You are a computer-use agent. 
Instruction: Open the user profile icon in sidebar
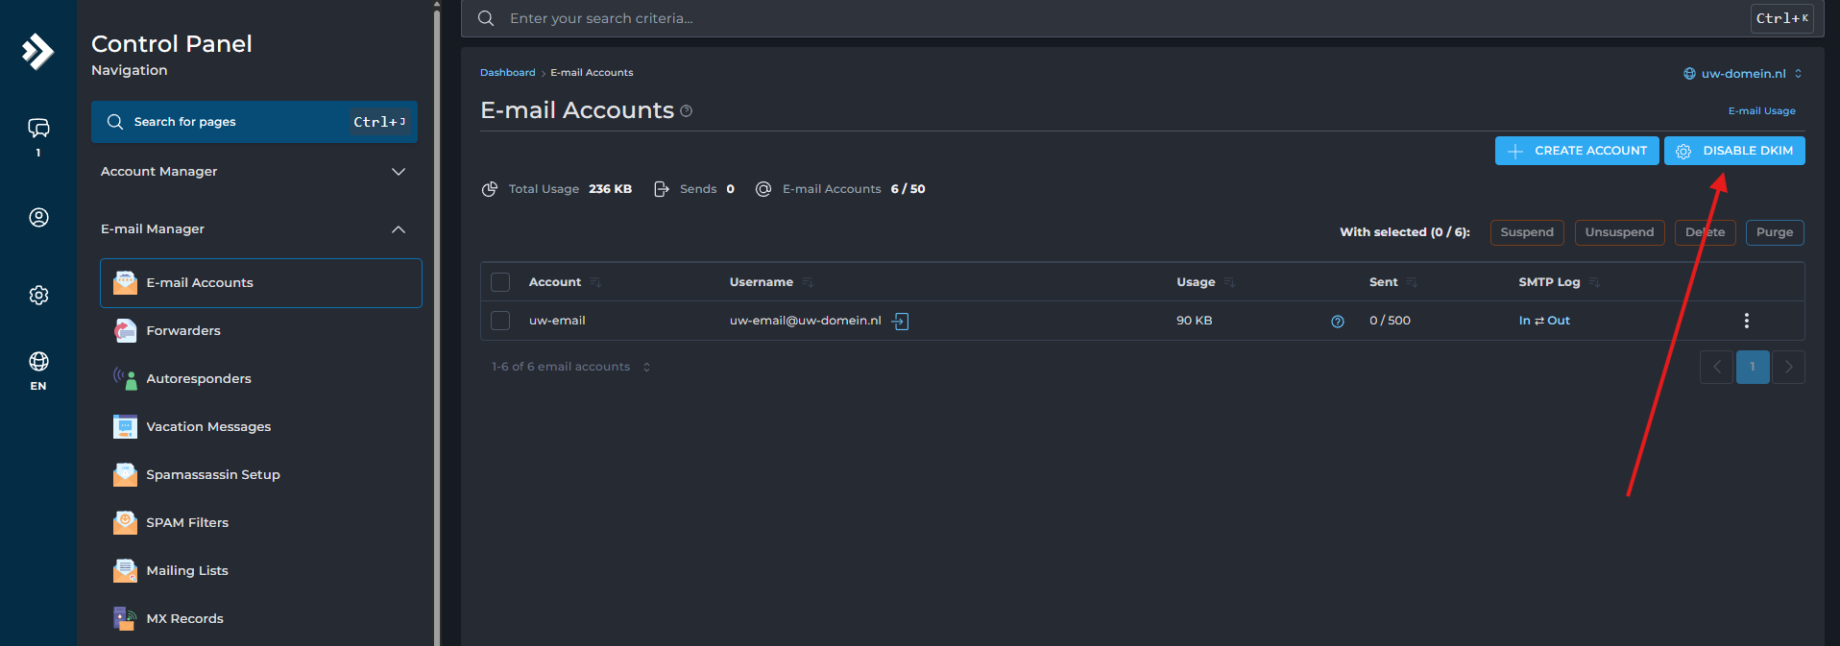(x=38, y=218)
